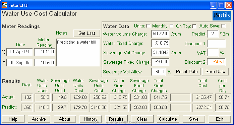Viewport: 234px width, 125px height.
Task: Click the JSutils logo
Action: [x=222, y=15]
